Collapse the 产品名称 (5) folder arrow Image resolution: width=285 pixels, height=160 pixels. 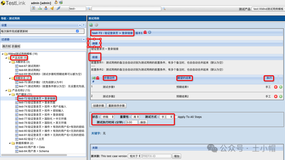click(x=6, y=58)
